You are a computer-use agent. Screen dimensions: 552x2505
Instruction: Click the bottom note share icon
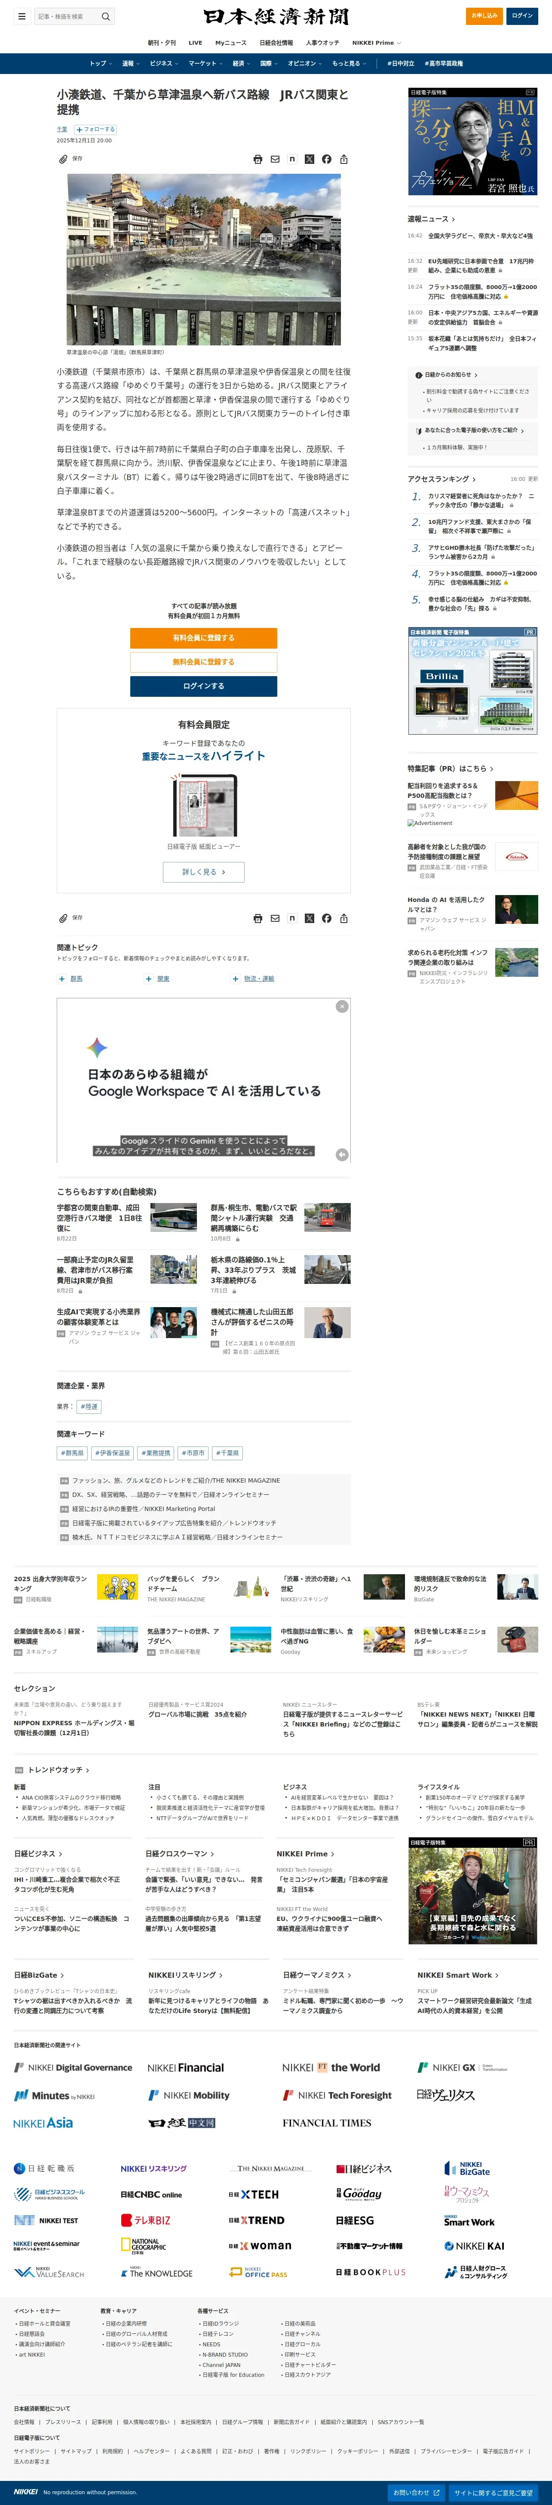[x=291, y=918]
